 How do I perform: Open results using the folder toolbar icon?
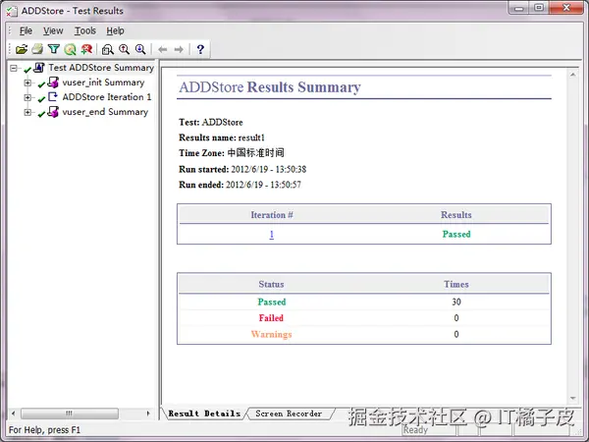[x=22, y=49]
